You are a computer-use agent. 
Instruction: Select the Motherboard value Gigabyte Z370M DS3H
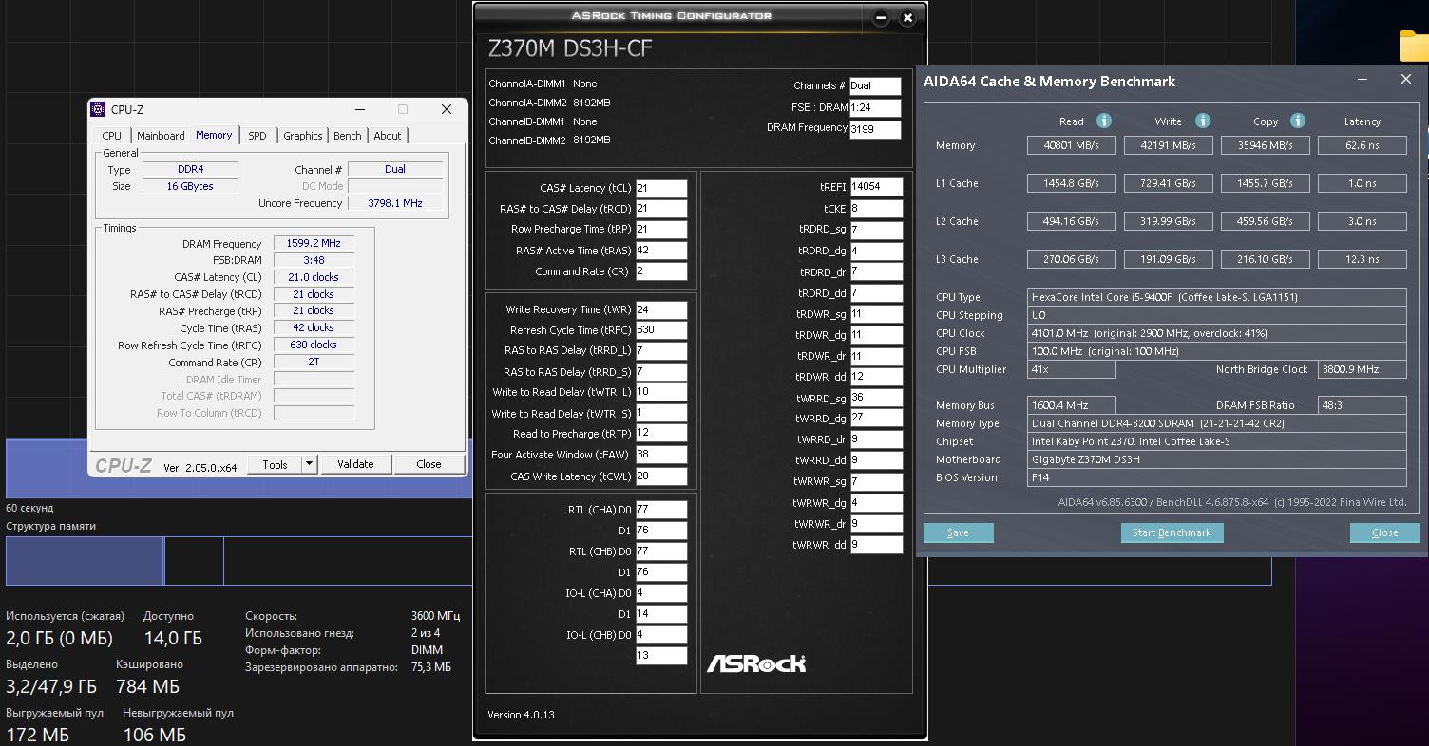click(x=1217, y=459)
